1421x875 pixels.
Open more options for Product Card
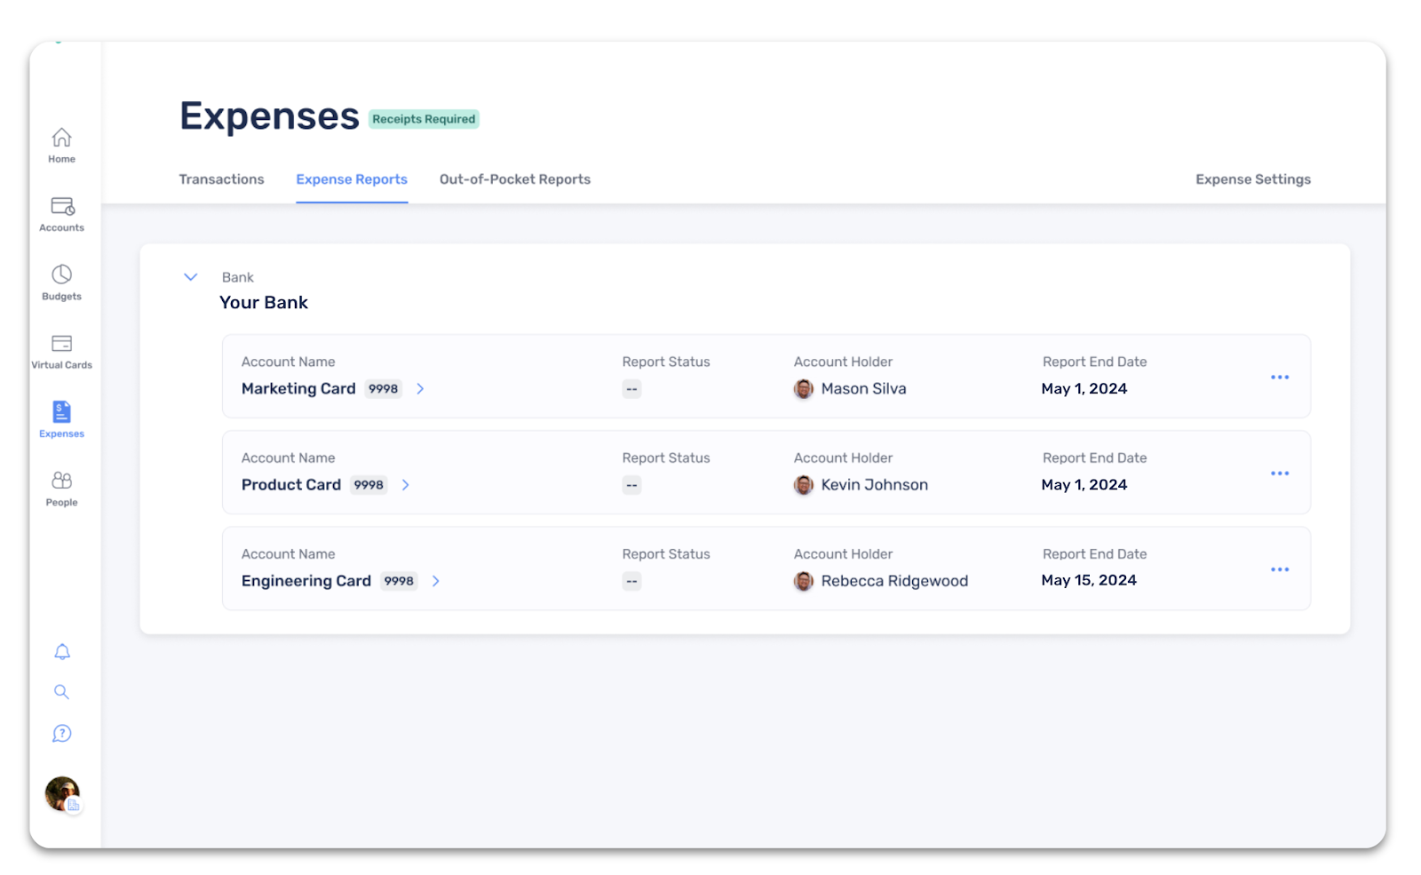pos(1280,473)
